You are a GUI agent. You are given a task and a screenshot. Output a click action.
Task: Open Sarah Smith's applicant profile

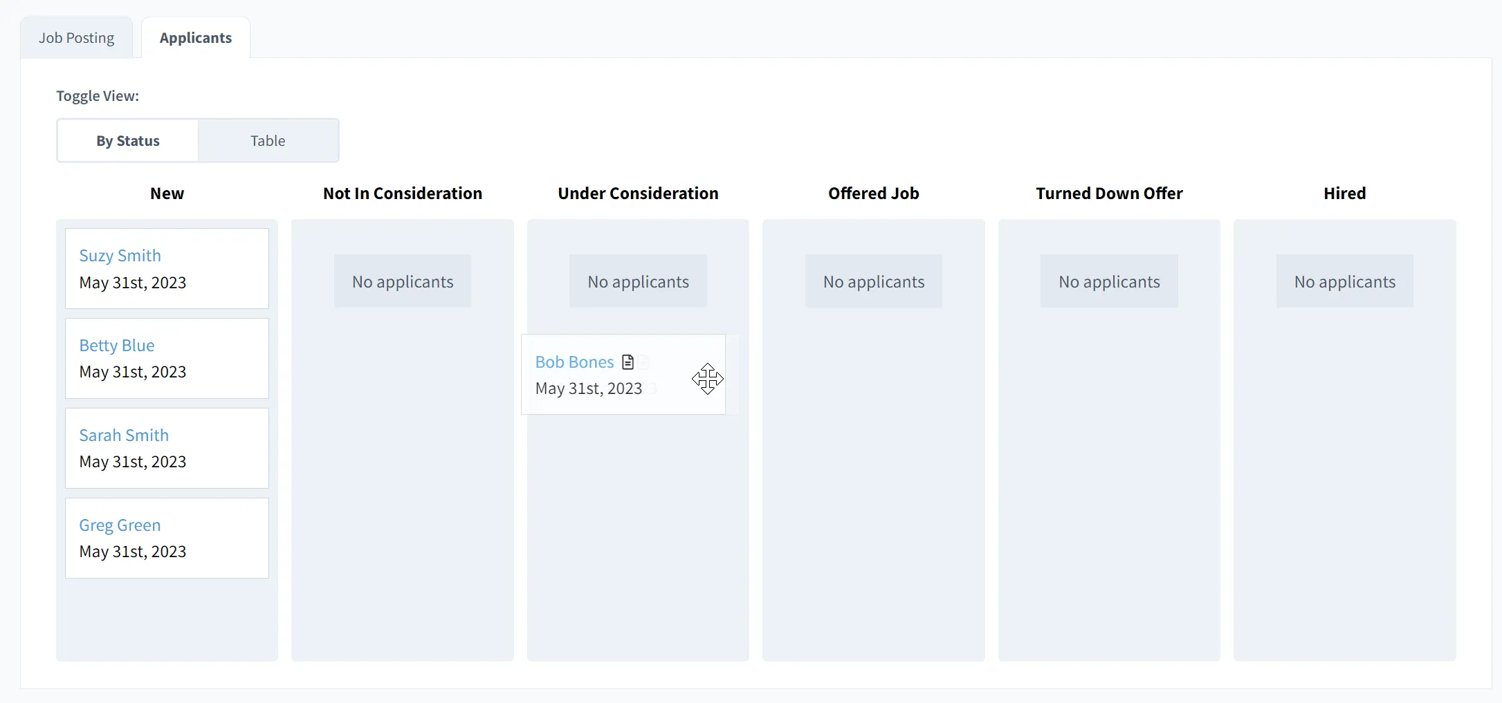tap(124, 435)
